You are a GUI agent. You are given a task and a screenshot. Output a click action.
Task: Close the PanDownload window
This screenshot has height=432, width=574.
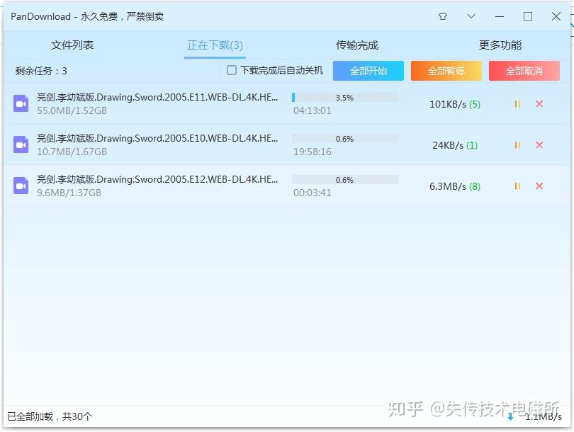556,16
